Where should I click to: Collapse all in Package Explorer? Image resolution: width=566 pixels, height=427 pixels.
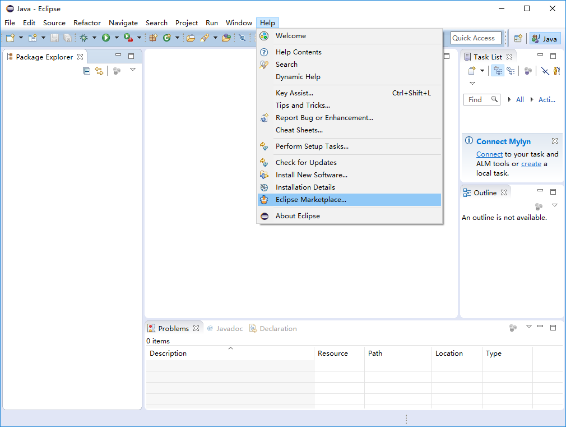coord(86,71)
